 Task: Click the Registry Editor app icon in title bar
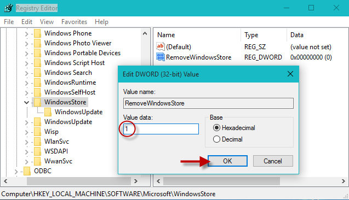pos(8,8)
